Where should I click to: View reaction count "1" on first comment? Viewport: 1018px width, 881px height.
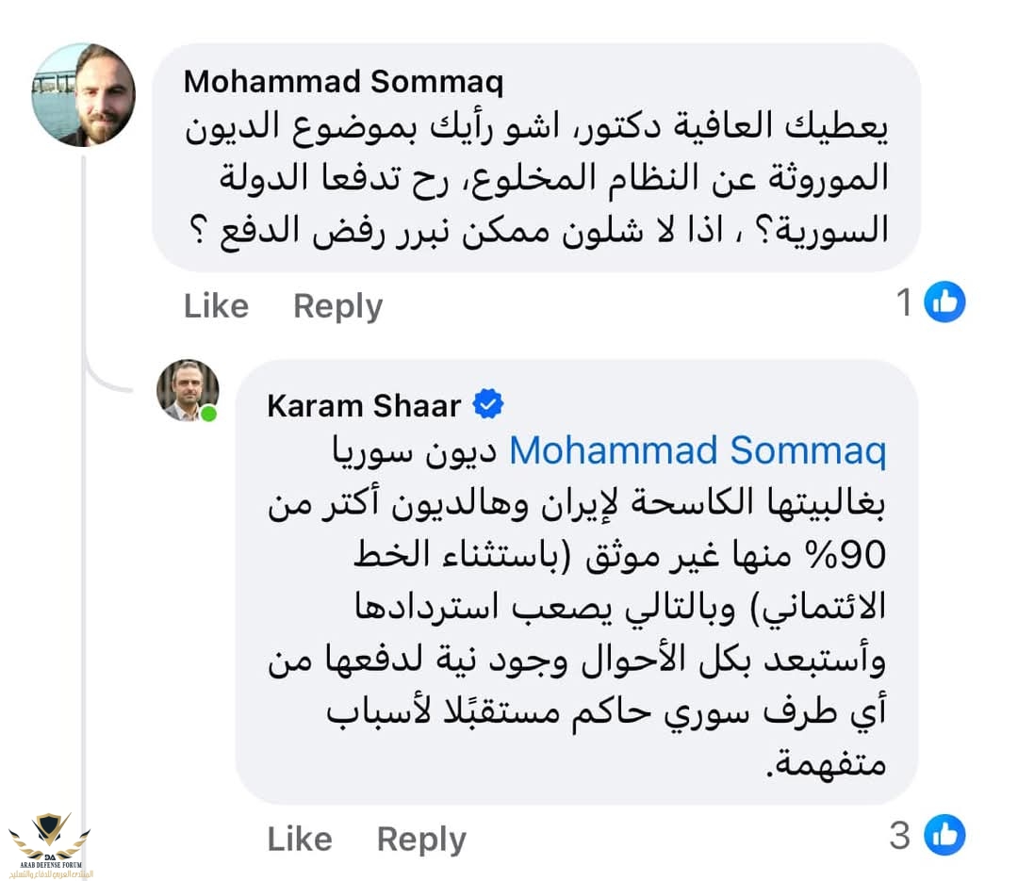[904, 303]
